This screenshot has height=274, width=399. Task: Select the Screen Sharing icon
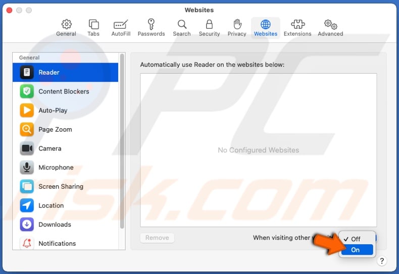27,186
